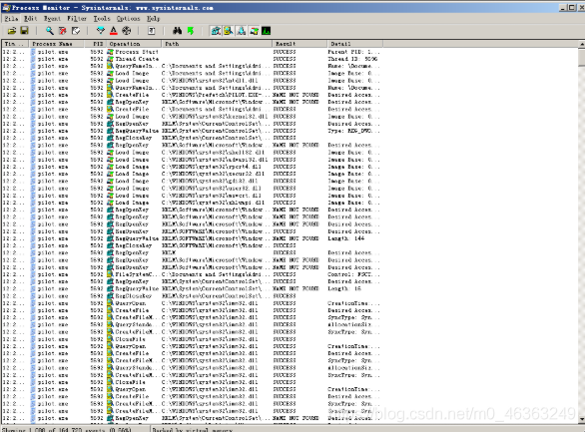
Task: Toggle Show Profiling Events button
Action: pyautogui.click(x=267, y=31)
